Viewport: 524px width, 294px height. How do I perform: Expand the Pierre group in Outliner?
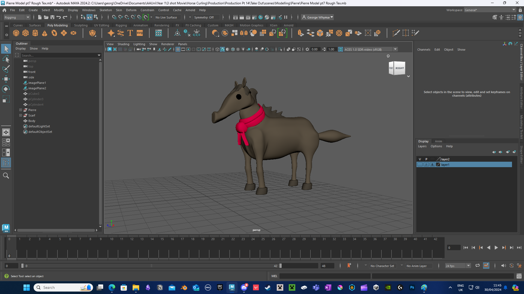click(20, 110)
